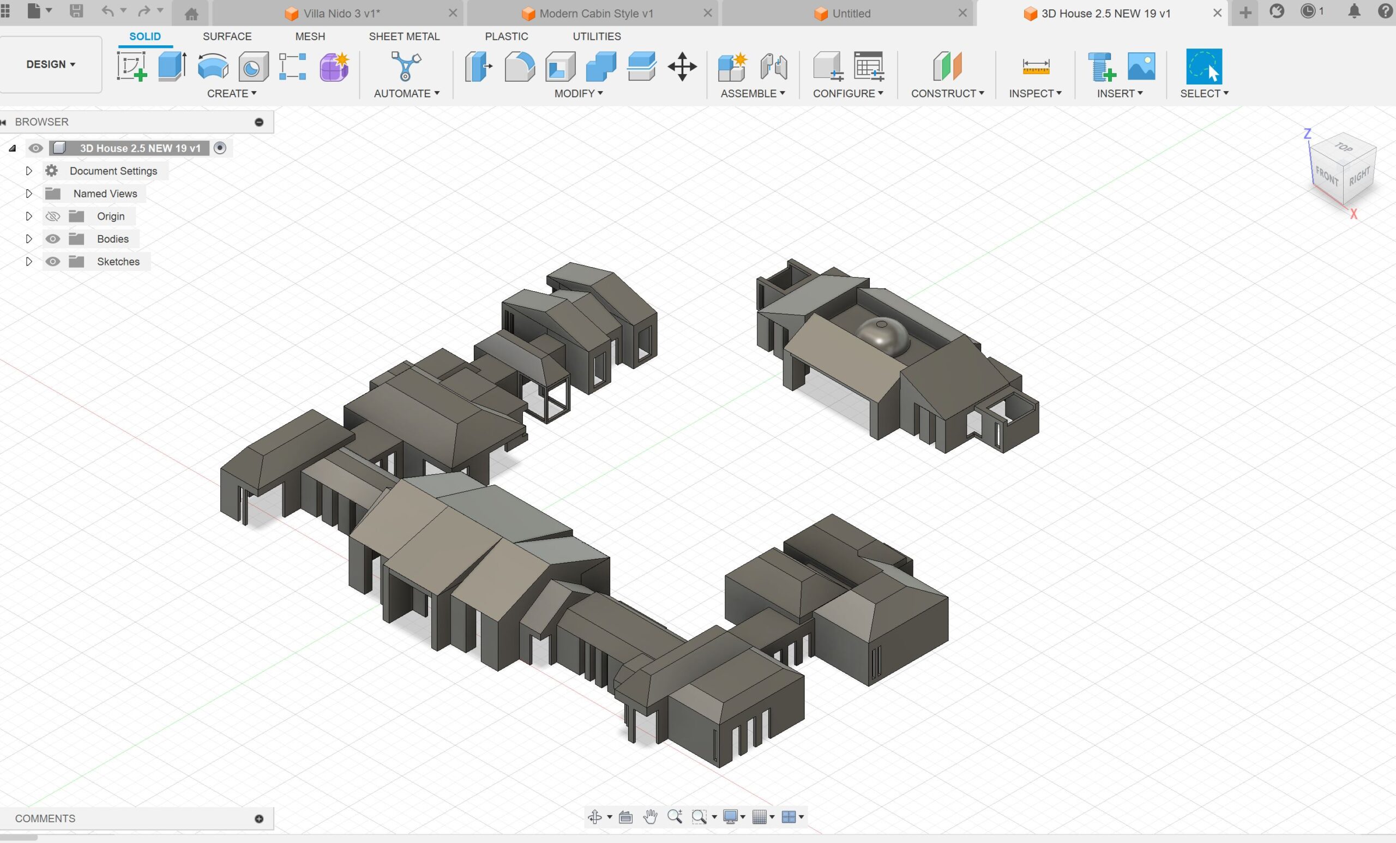Screen dimensions: 1396x843
Task: Expand the Document Settings node
Action: point(29,171)
